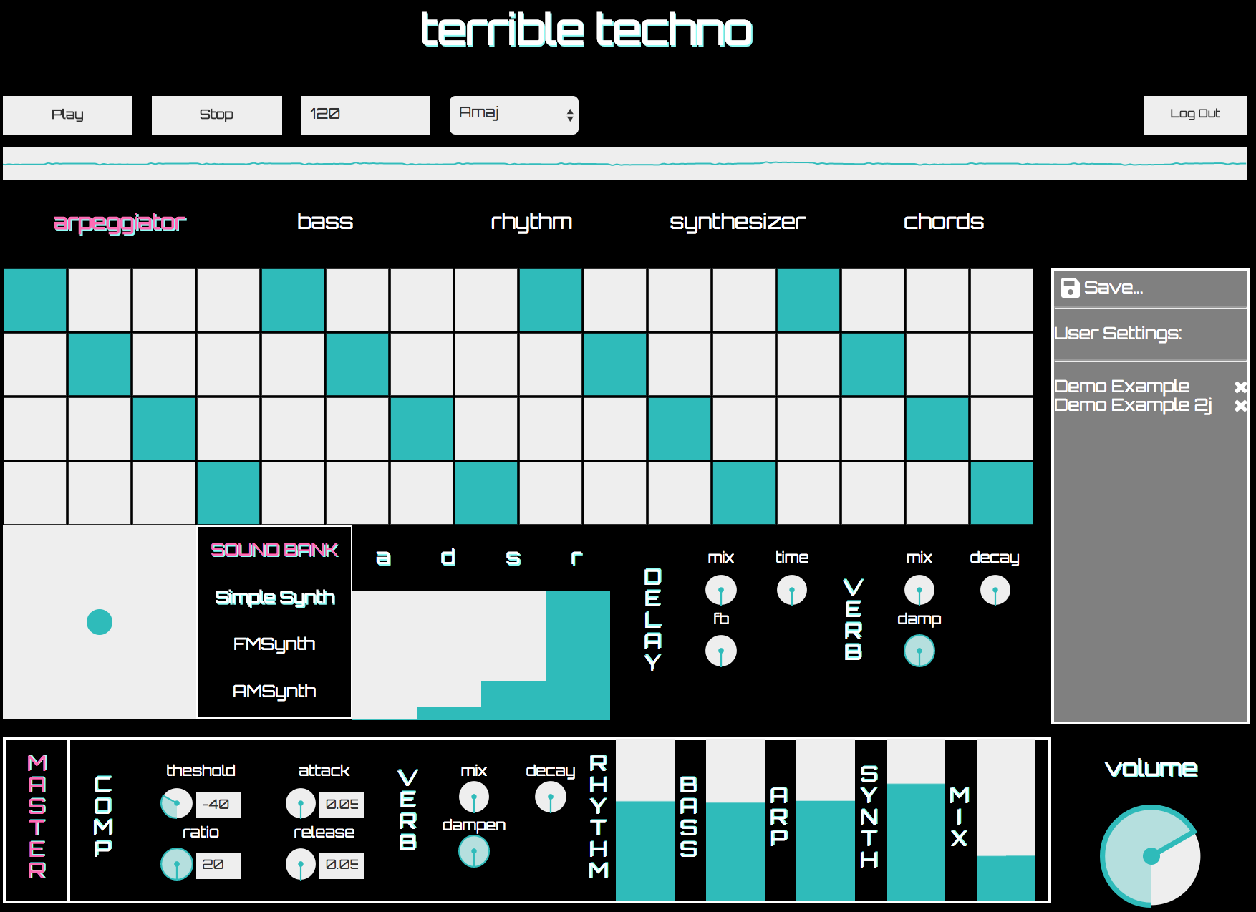Click the delay time knob

[792, 591]
